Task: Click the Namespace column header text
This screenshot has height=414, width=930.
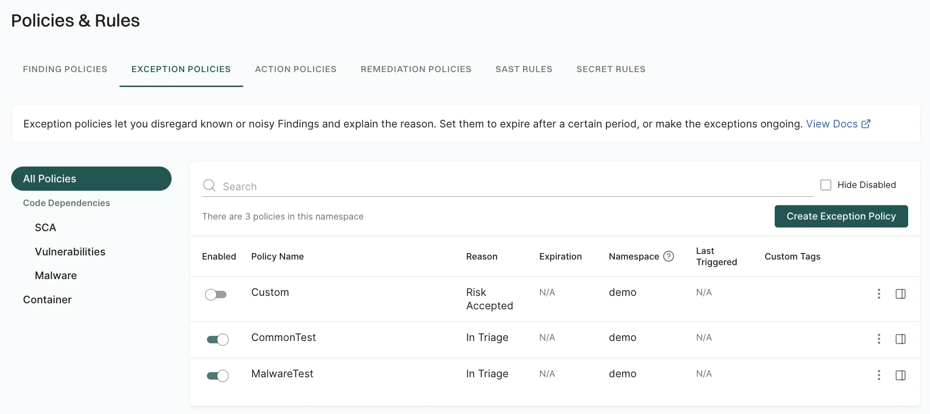Action: pyautogui.click(x=634, y=256)
